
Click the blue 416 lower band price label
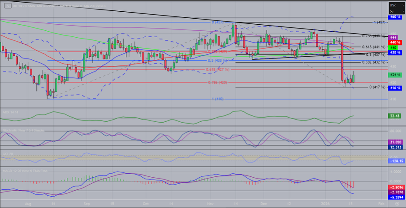point(395,88)
